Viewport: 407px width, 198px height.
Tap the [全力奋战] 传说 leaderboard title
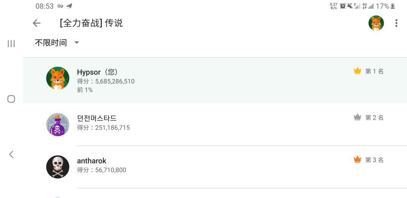(91, 23)
